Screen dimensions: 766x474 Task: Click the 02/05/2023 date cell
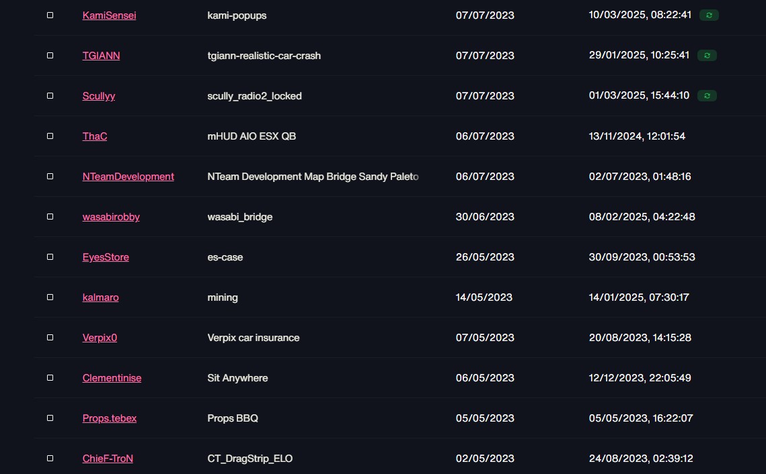pos(485,459)
